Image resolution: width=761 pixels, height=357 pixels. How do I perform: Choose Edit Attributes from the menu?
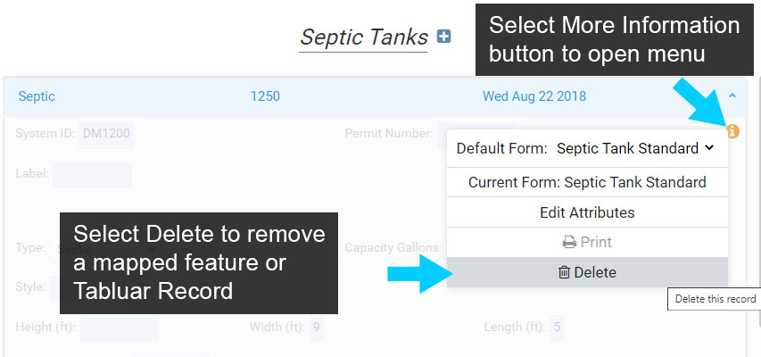[x=587, y=212]
